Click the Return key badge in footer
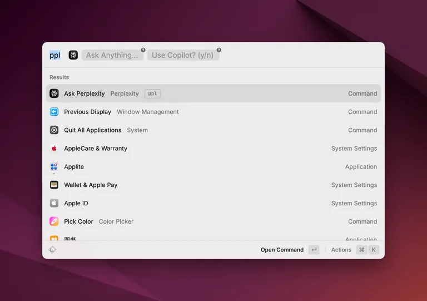The image size is (427, 301). pyautogui.click(x=314, y=250)
